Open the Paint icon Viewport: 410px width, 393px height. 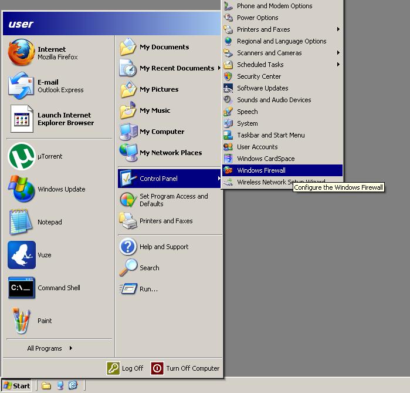click(22, 321)
